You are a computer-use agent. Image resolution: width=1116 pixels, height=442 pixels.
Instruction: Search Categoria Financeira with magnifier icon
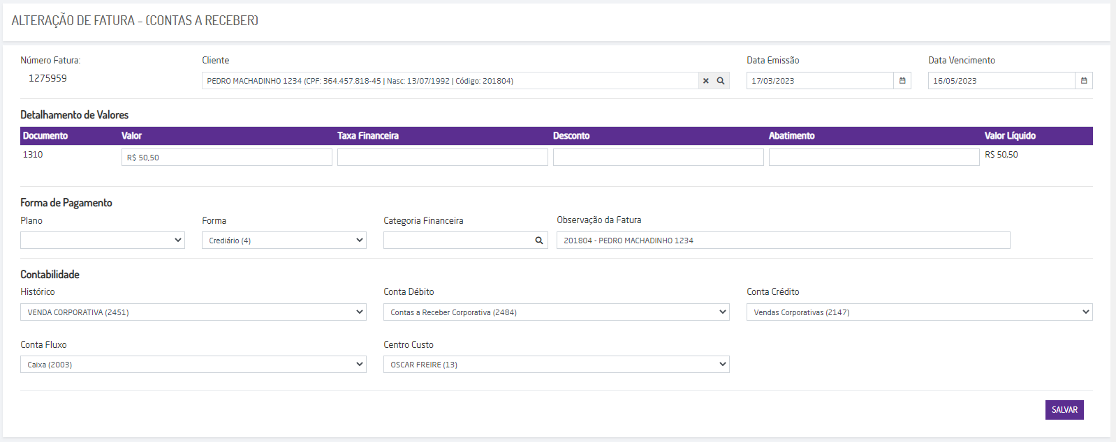[539, 241]
